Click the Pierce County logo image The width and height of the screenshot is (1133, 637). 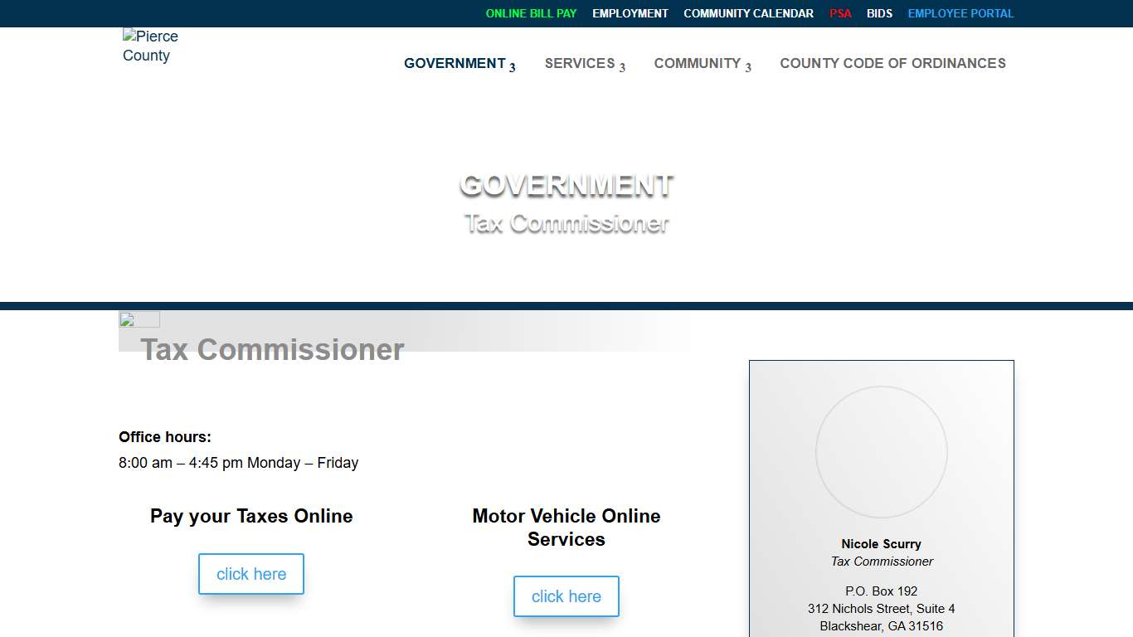click(150, 46)
